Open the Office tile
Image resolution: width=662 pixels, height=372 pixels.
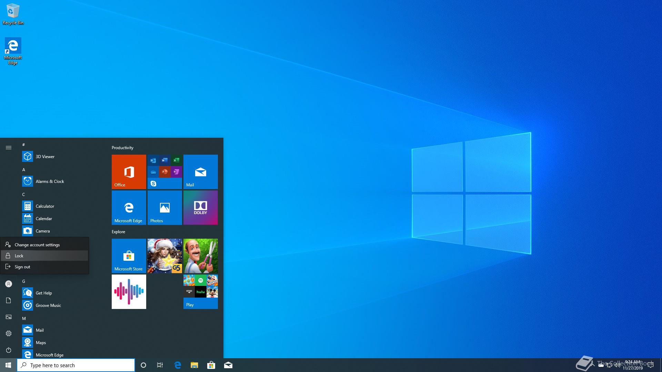click(129, 172)
